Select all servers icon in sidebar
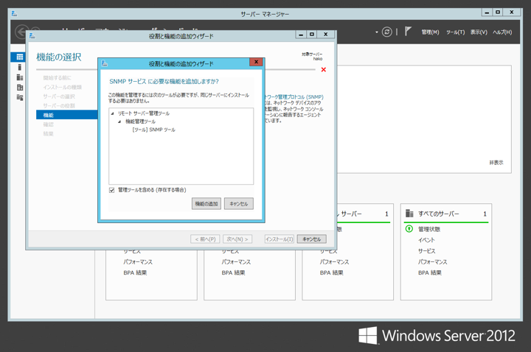This screenshot has height=352, width=531. coord(20,77)
